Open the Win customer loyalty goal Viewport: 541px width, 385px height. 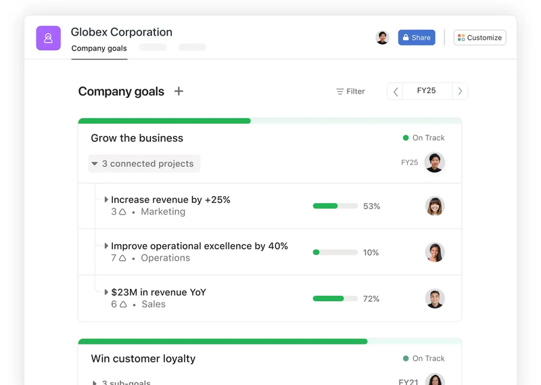point(143,359)
